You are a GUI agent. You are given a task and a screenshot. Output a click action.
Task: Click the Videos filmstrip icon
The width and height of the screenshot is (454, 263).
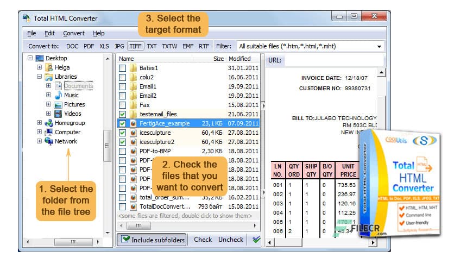pos(58,114)
